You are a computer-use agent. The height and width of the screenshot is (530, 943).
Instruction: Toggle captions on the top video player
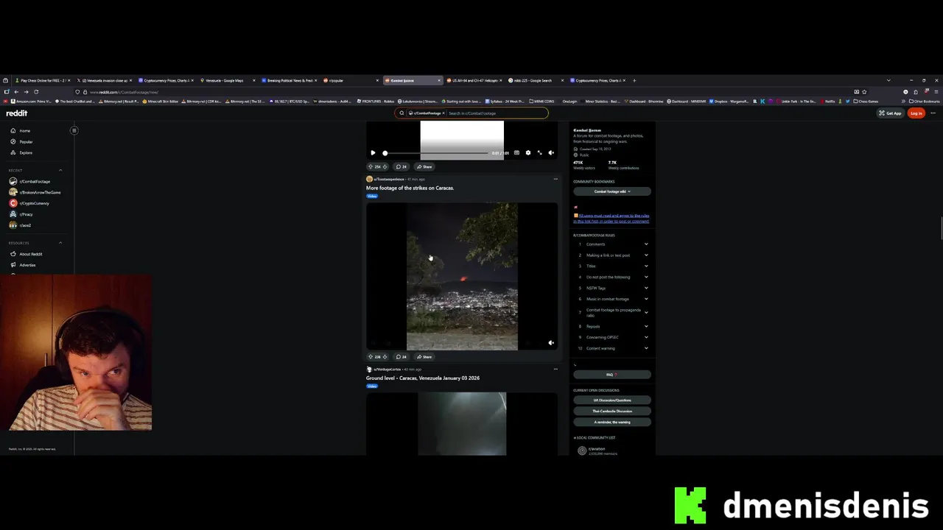516,153
